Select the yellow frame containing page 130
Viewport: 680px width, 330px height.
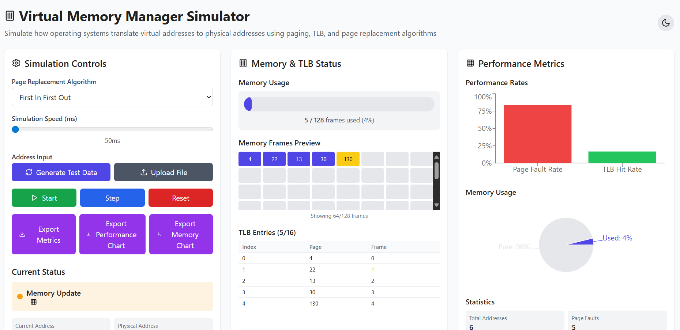[348, 159]
